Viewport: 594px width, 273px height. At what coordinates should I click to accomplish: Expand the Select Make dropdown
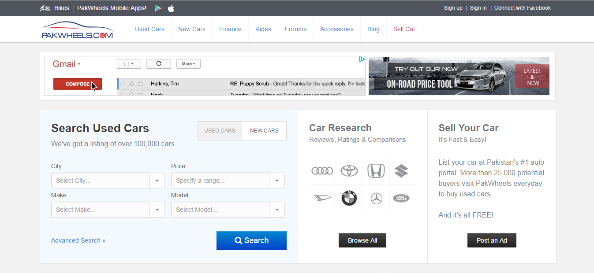[108, 210]
